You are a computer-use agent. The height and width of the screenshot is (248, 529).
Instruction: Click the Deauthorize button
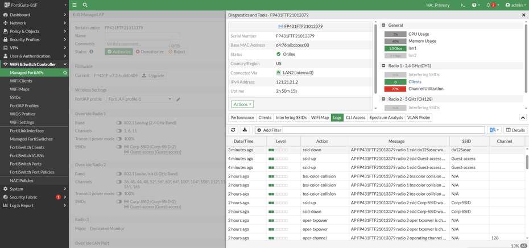point(150,52)
